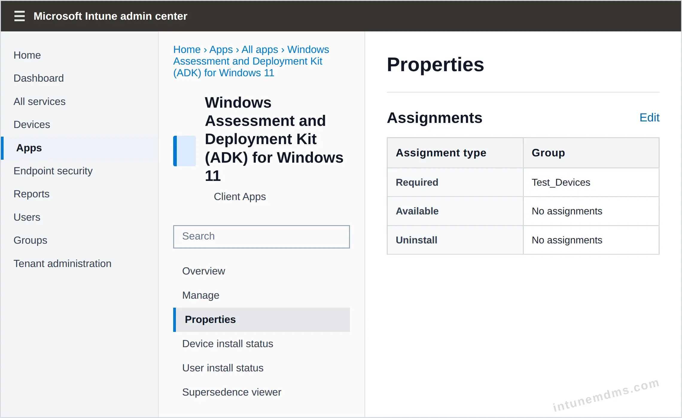This screenshot has width=682, height=418.
Task: Focus the Search input field
Action: click(261, 237)
